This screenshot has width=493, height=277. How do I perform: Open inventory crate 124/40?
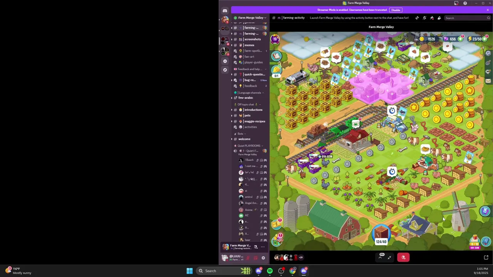[381, 235]
